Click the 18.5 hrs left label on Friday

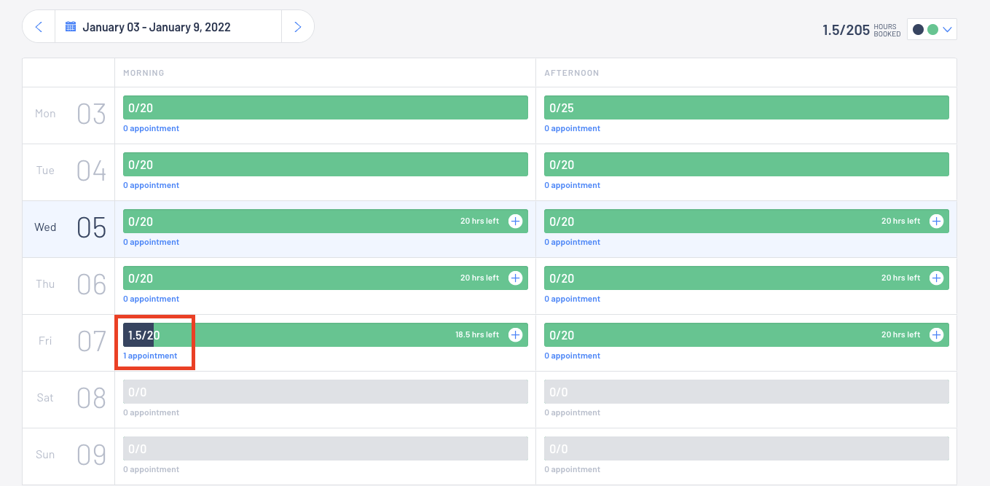point(477,334)
